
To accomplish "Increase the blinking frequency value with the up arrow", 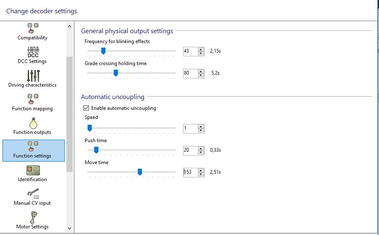I will point(201,49).
